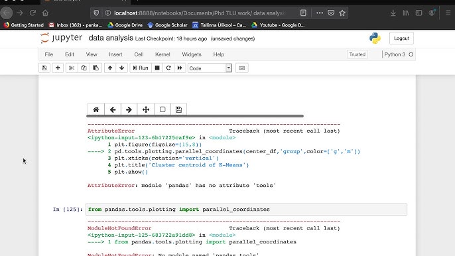Image resolution: width=455 pixels, height=256 pixels.
Task: Toggle the Trusted notebook indicator
Action: coord(357,54)
